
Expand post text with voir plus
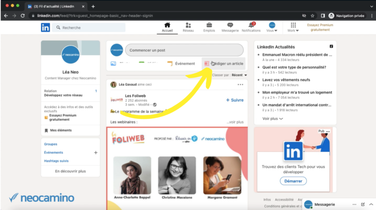[235, 122]
